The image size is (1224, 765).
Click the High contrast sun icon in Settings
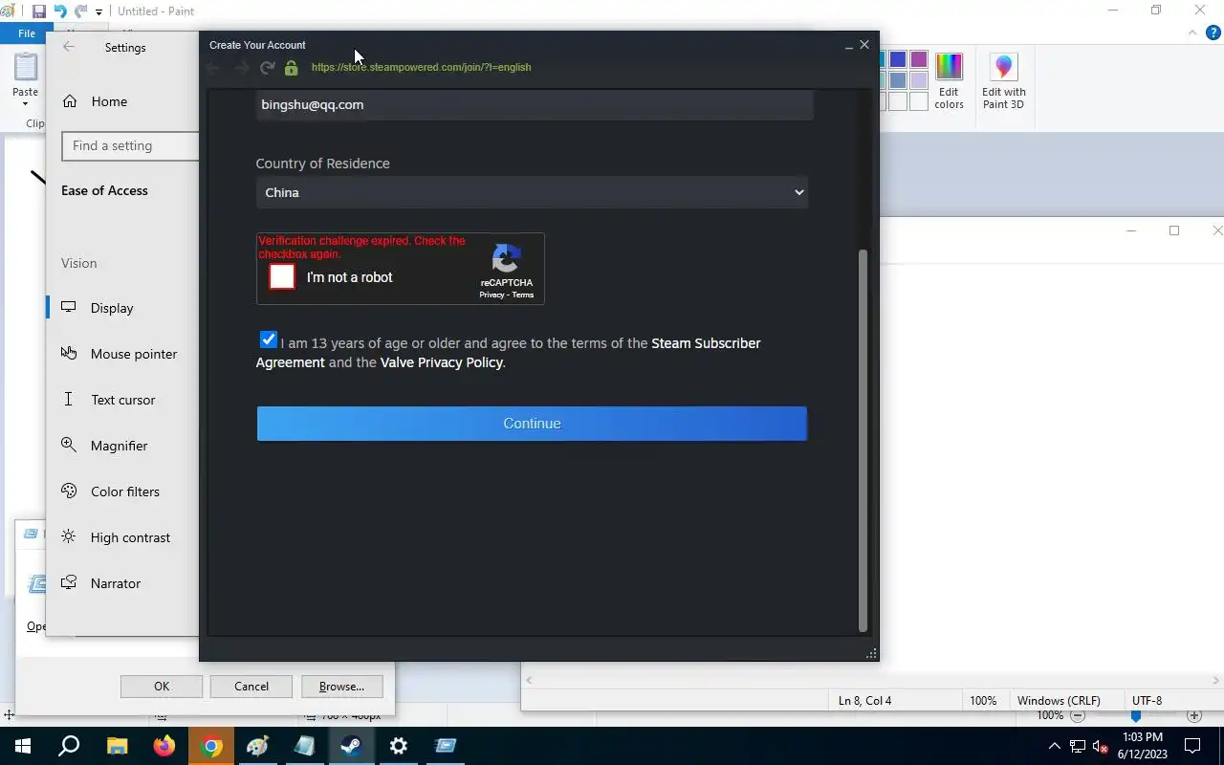pyautogui.click(x=69, y=536)
